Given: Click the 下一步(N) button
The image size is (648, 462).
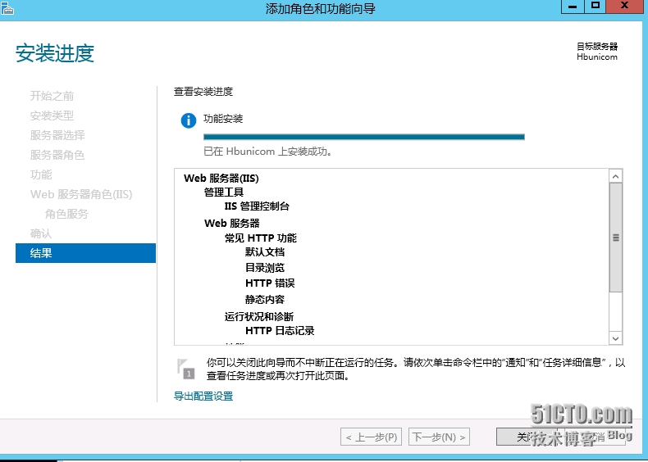Looking at the screenshot, I should pos(439,437).
